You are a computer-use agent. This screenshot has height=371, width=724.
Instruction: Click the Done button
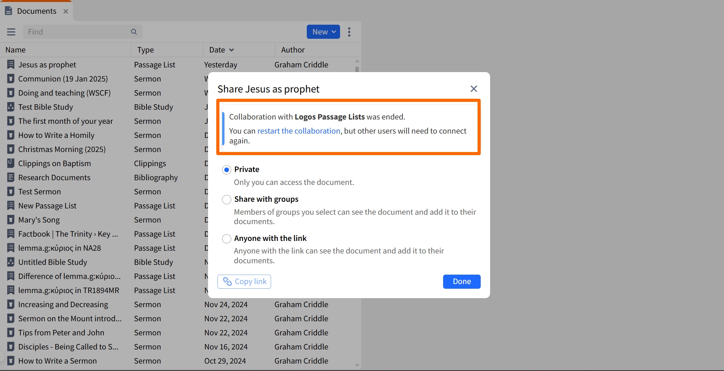(462, 282)
